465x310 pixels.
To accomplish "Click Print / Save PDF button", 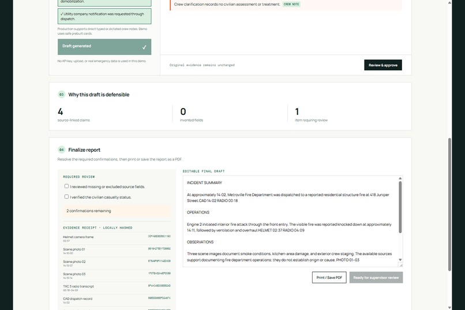I will tap(329, 277).
